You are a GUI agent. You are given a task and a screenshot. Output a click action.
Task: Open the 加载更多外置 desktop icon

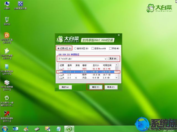(x=20, y=6)
